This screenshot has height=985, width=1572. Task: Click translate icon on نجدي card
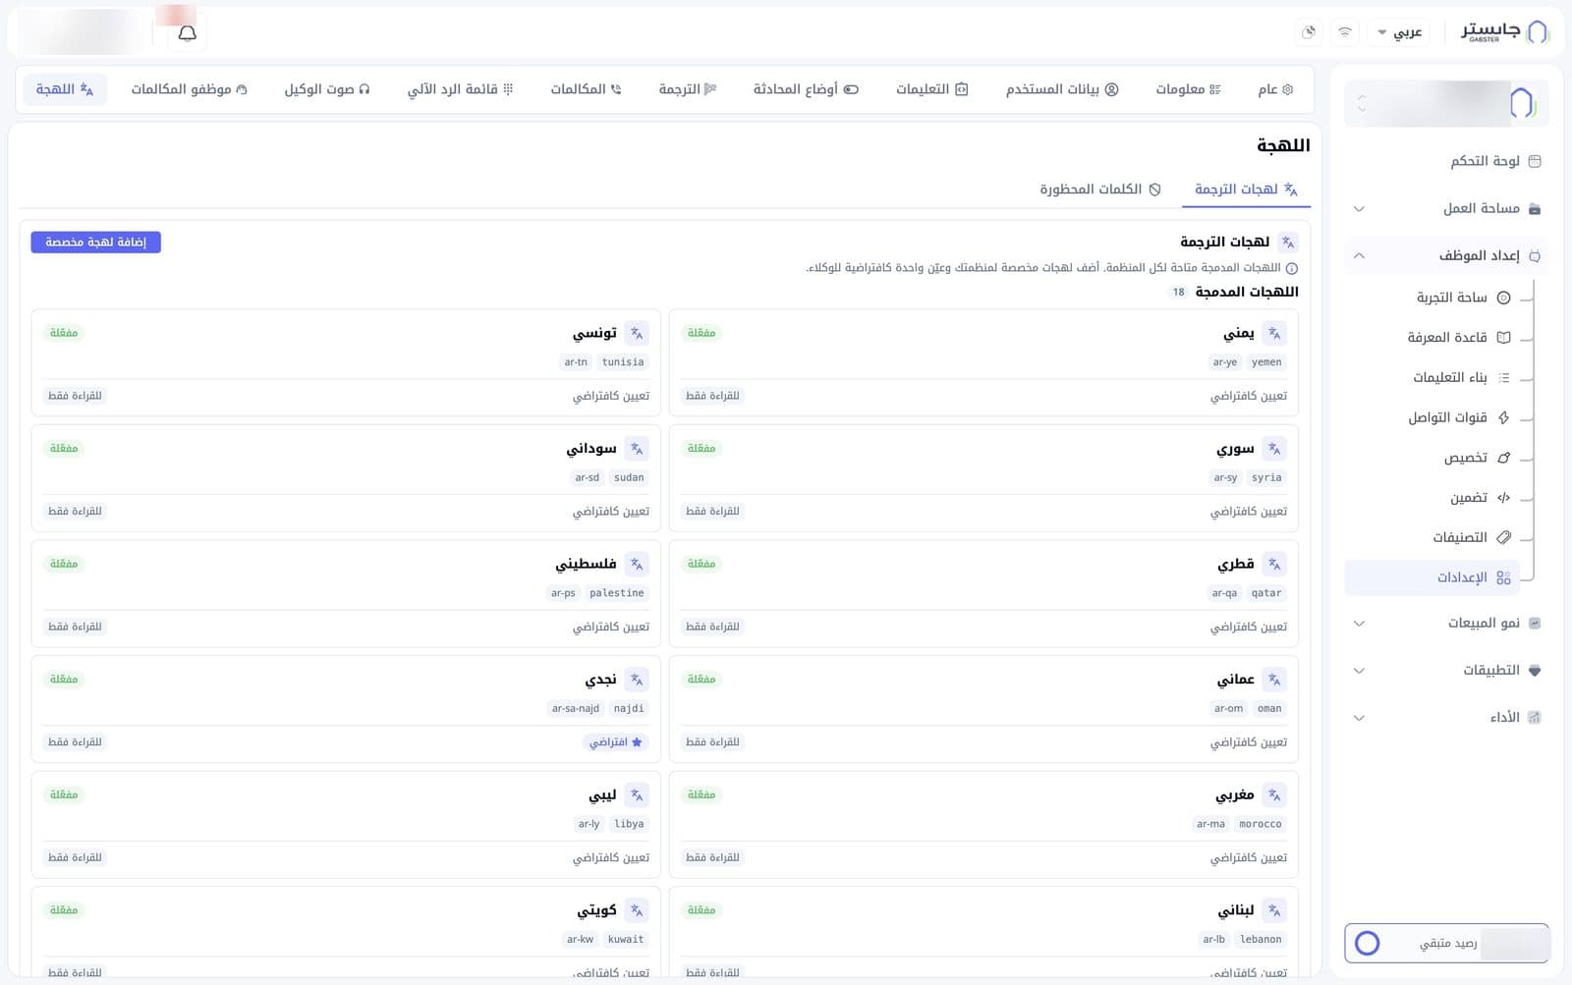[637, 680]
